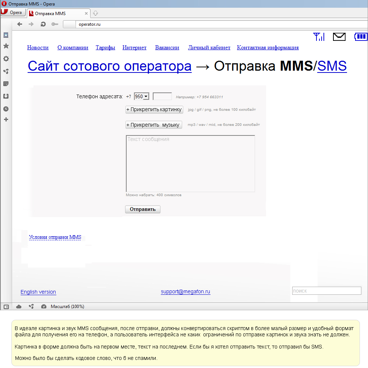The height and width of the screenshot is (368, 368).
Task: Click the Текст сообщения text area
Action: (190, 164)
